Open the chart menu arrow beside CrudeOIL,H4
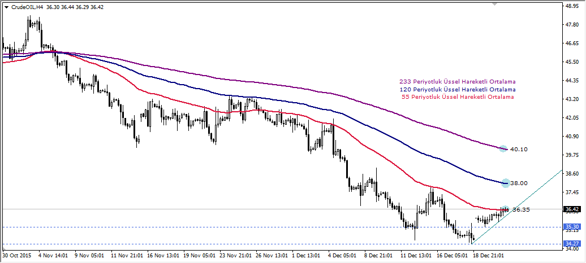The image size is (586, 263). pos(6,7)
